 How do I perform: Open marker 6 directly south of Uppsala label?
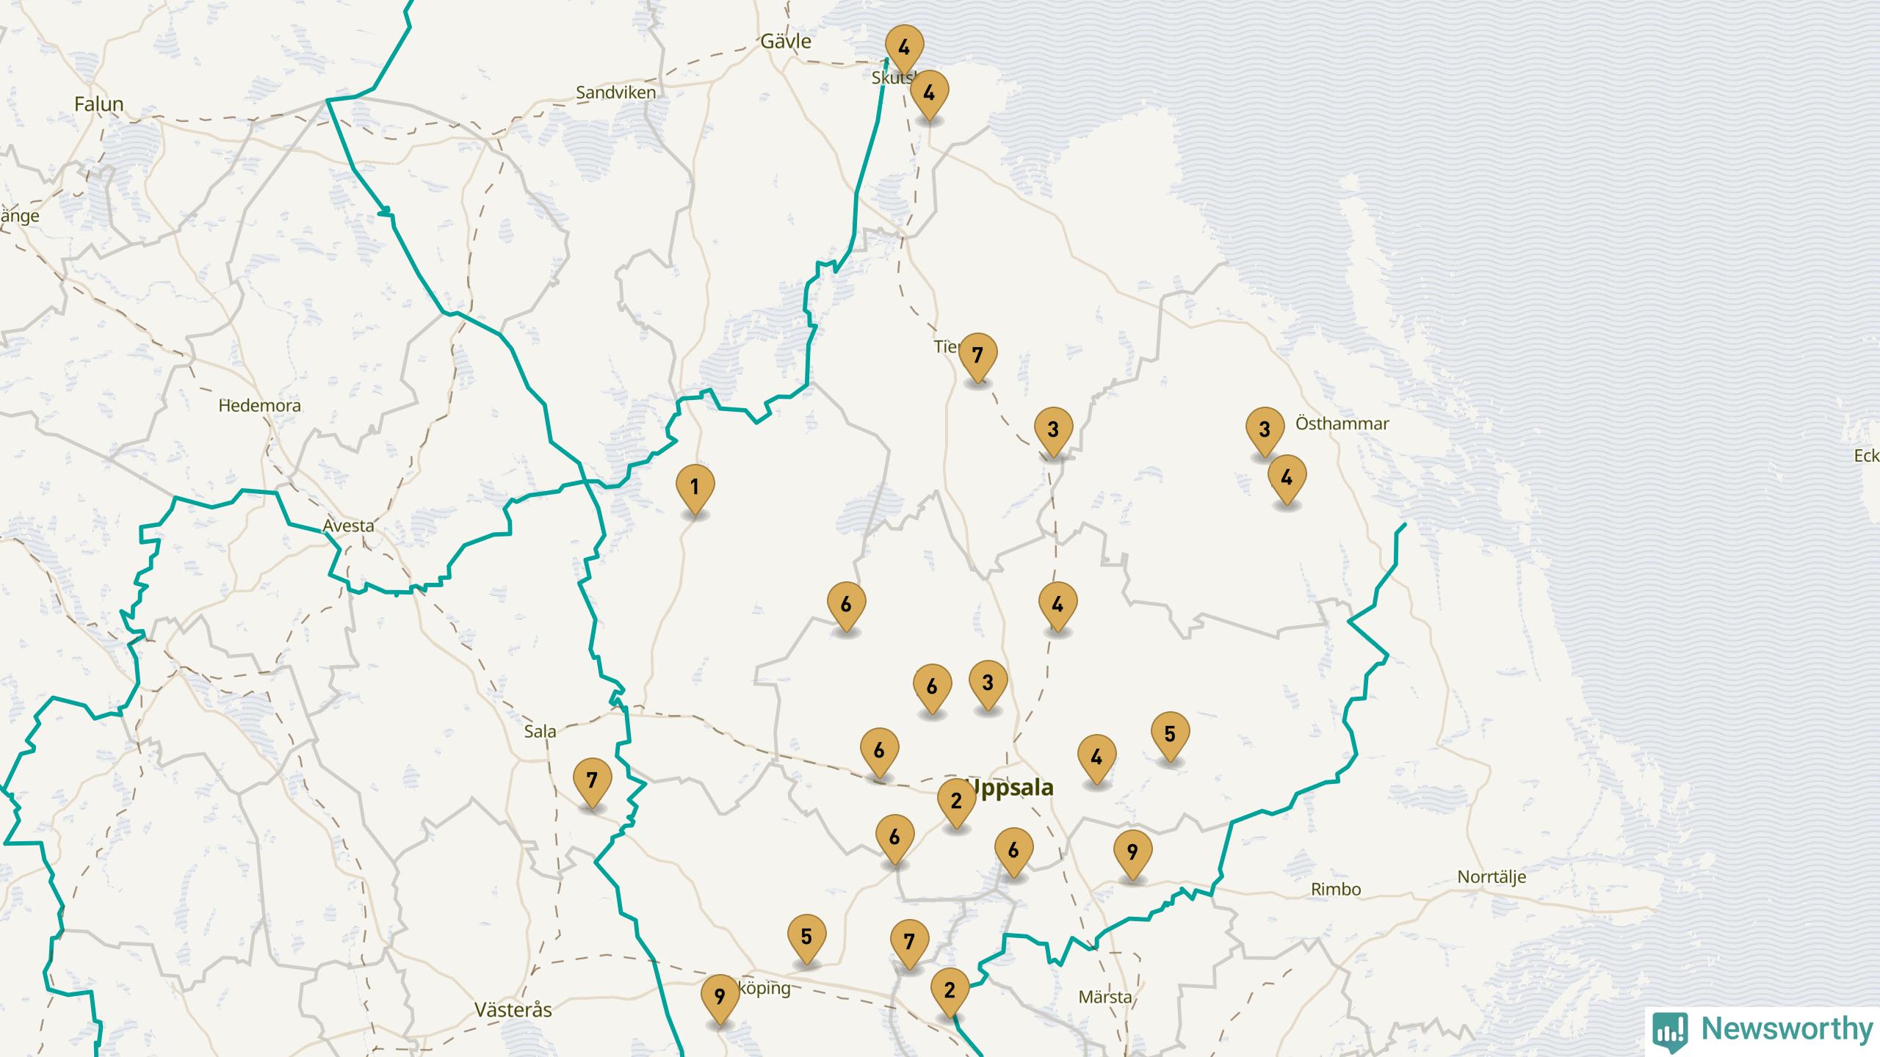1013,852
